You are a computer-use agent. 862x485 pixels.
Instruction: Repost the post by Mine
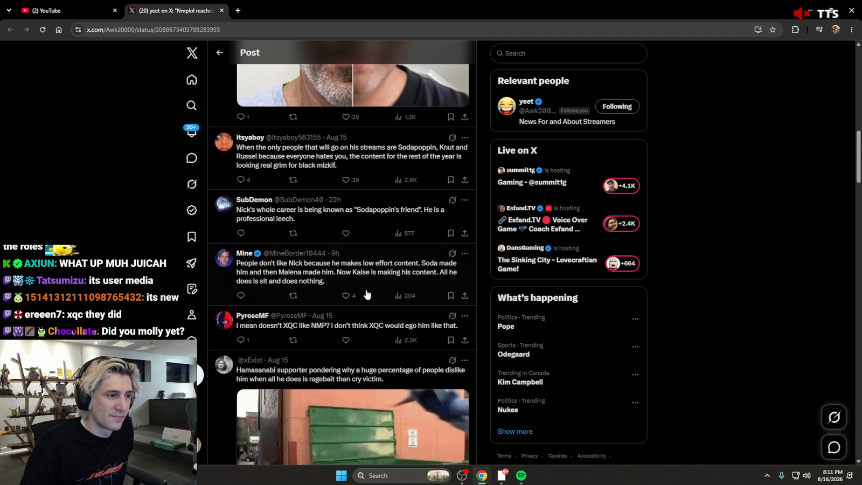pos(293,295)
